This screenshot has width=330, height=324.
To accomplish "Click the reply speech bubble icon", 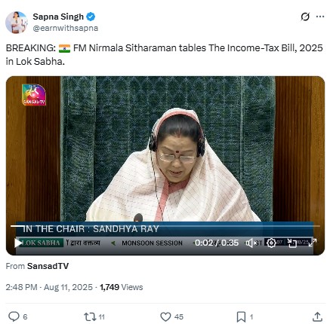I will pos(14,316).
